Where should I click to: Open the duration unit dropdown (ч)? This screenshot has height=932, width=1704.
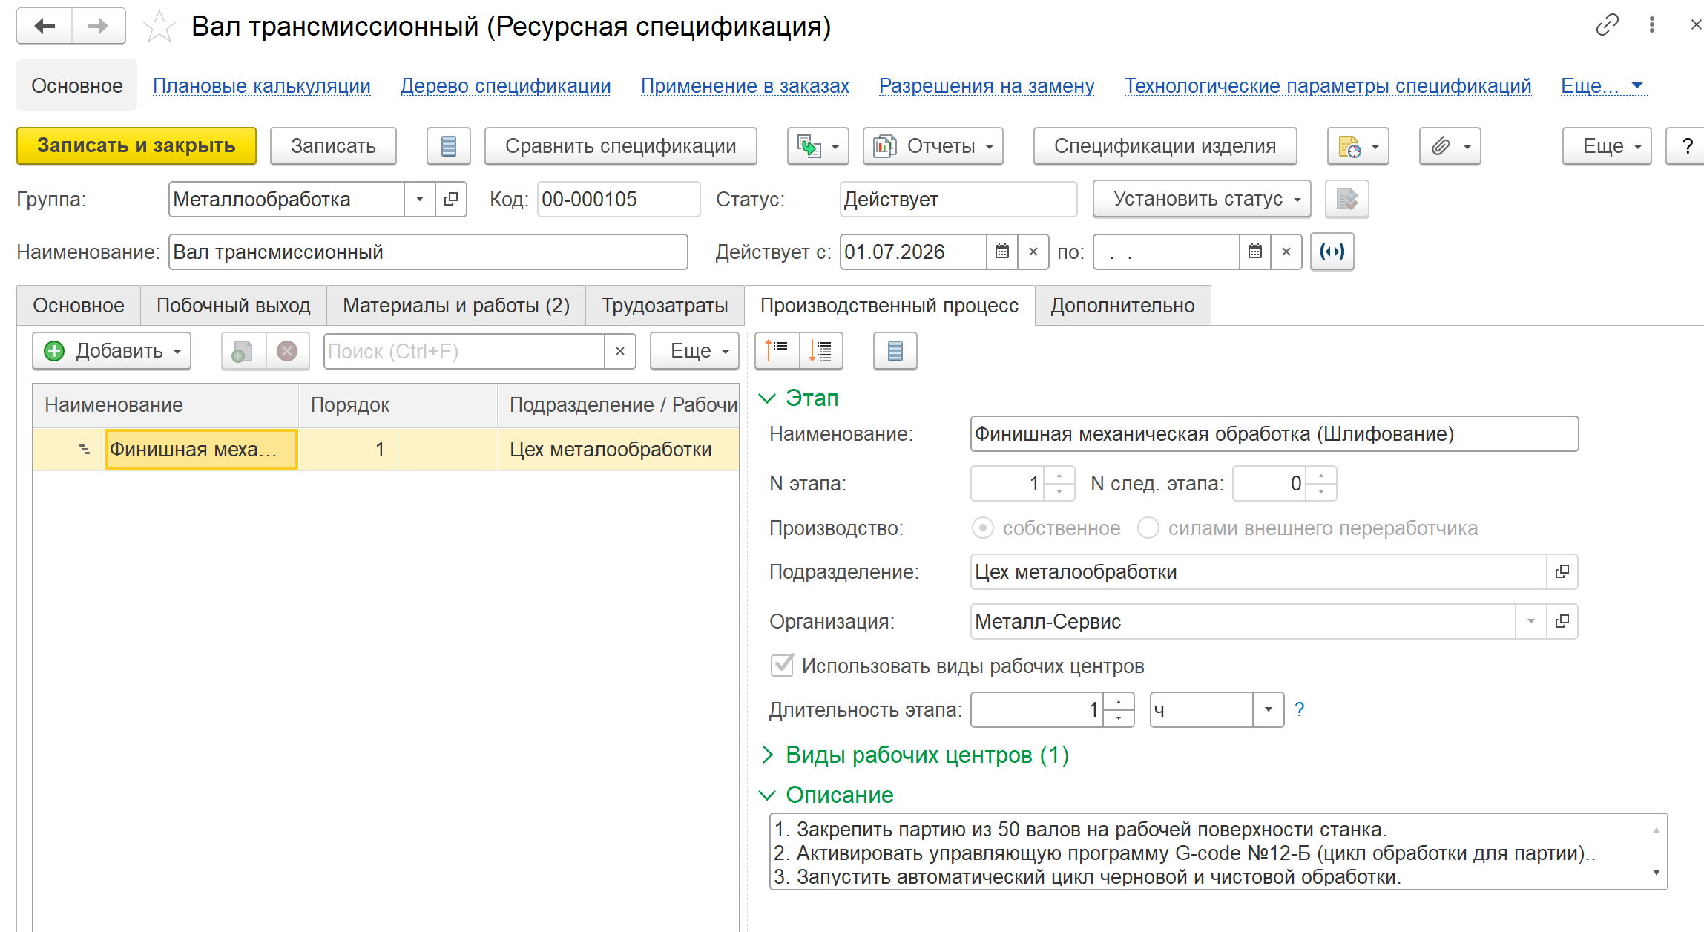point(1269,709)
